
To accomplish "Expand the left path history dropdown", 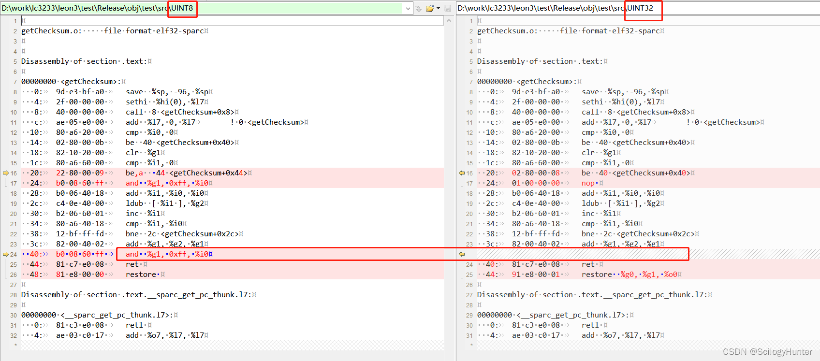I will (x=408, y=8).
